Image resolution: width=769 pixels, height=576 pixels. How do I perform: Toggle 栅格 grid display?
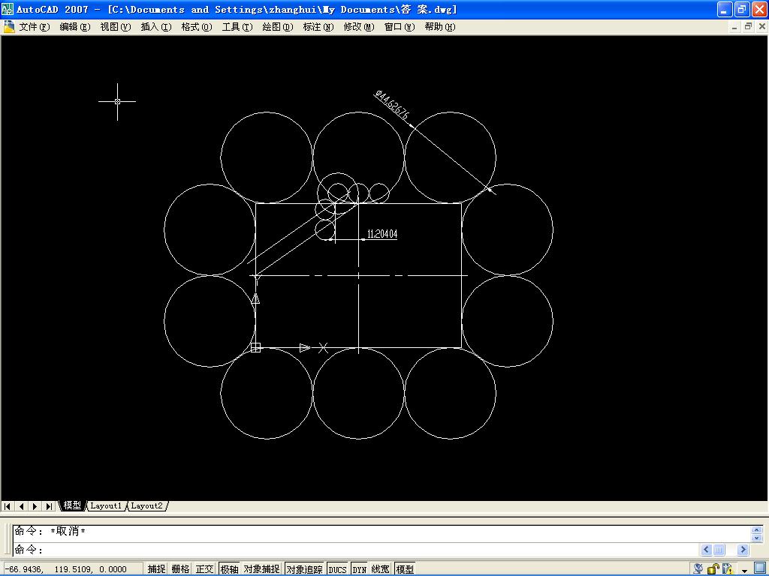[x=180, y=568]
